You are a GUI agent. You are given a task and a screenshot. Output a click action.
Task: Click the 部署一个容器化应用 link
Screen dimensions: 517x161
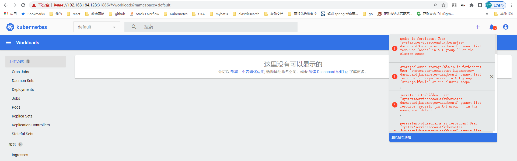click(247, 72)
